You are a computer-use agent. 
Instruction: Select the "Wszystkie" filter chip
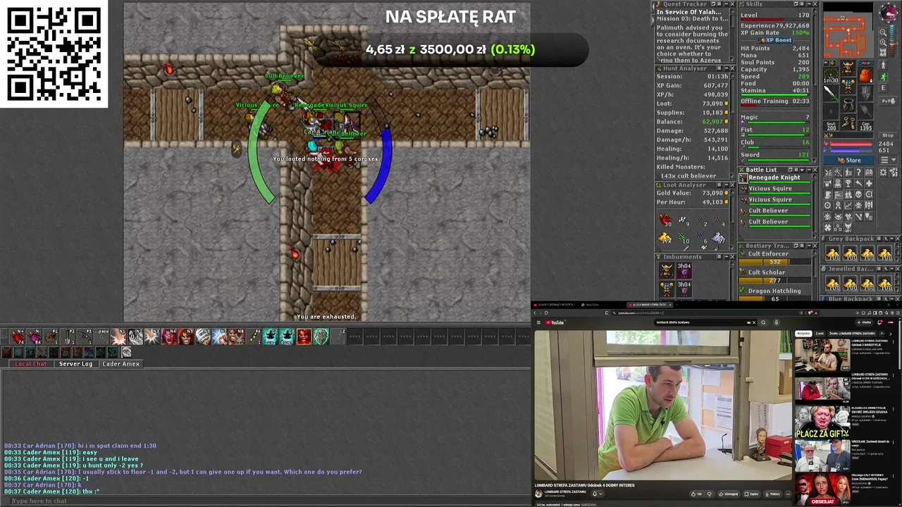[803, 333]
